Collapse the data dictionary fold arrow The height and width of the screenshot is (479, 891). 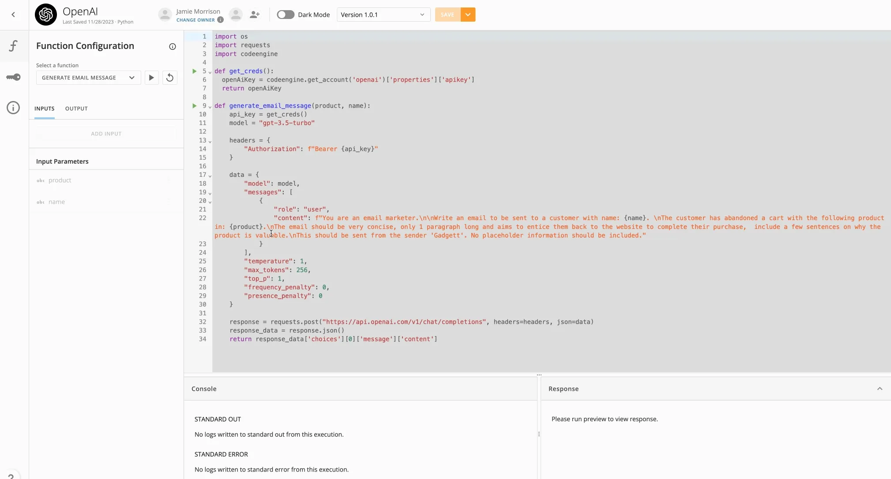pyautogui.click(x=210, y=176)
